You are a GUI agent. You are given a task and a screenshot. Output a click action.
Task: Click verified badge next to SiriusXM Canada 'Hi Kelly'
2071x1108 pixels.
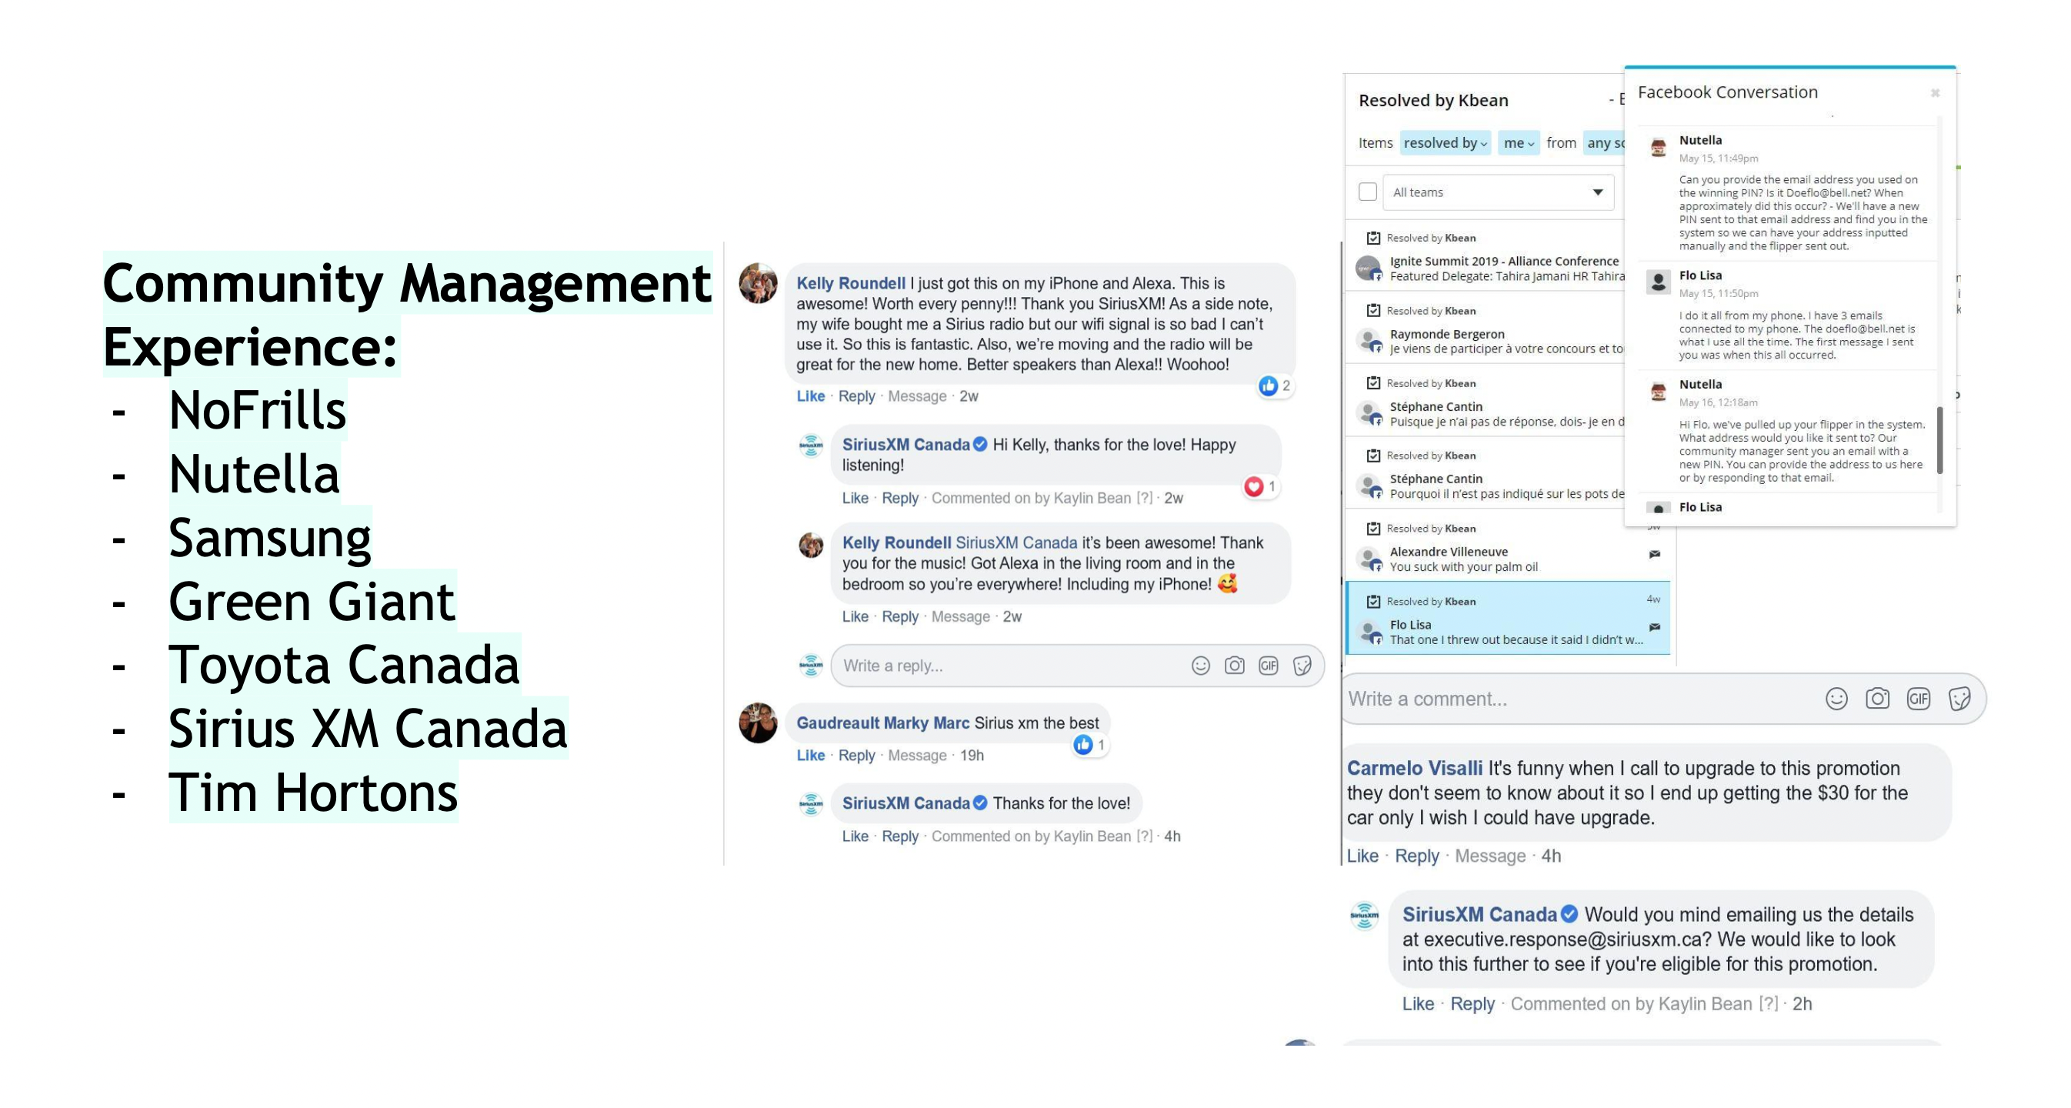pos(980,444)
